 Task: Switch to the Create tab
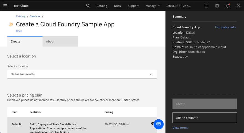pos(25,41)
